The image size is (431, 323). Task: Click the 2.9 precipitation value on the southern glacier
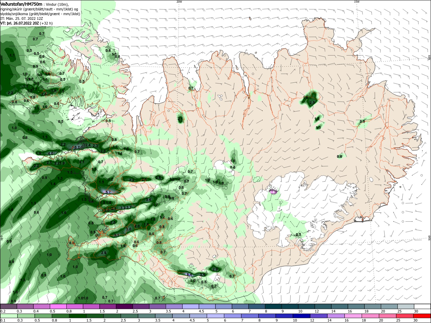click(x=215, y=270)
